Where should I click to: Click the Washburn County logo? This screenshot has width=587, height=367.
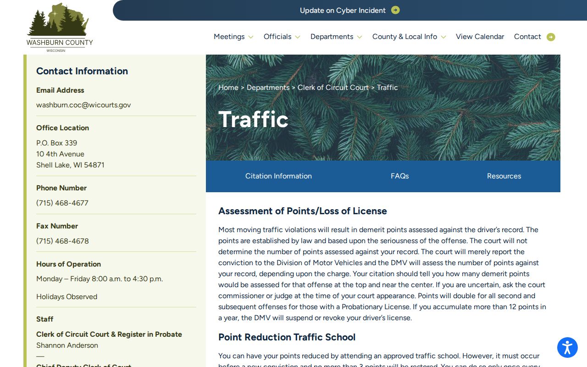(60, 28)
